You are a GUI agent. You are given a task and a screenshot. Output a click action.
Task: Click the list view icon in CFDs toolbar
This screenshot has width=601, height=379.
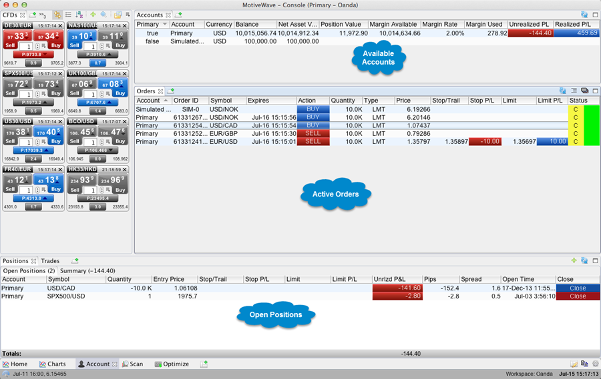(69, 15)
